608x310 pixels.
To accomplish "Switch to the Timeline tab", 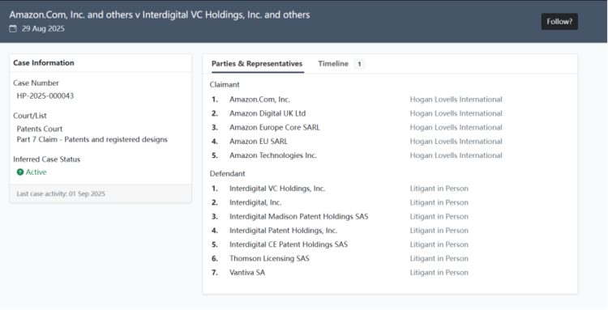I will click(x=333, y=64).
